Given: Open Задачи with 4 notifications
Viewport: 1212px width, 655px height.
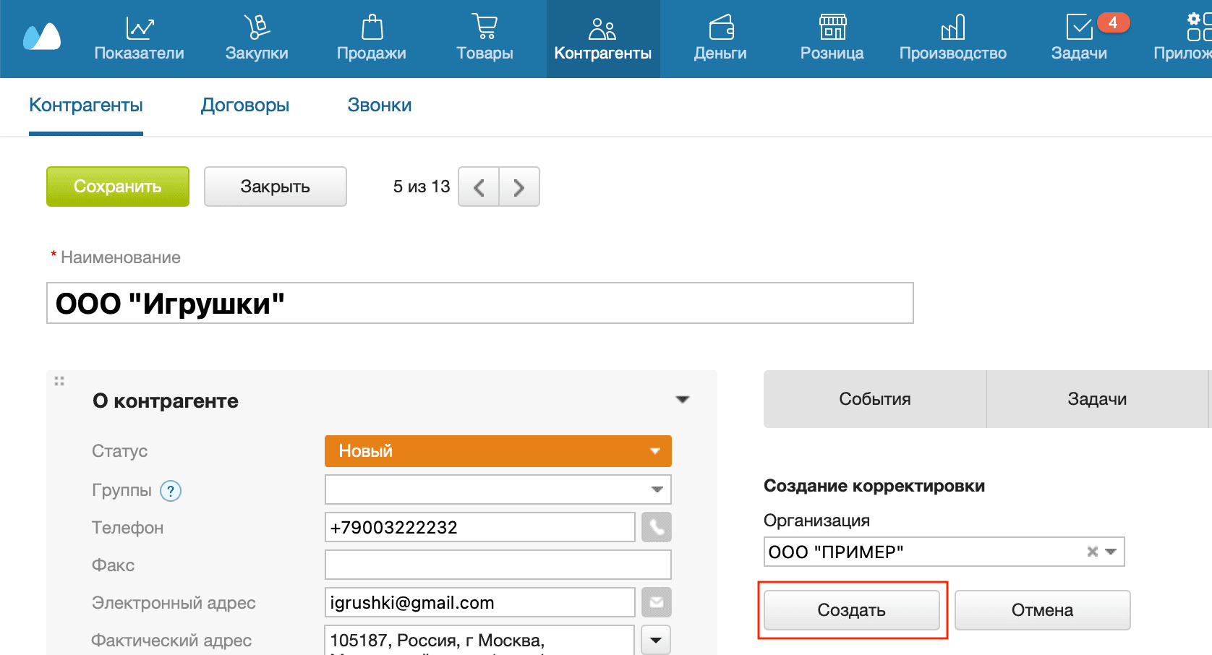Looking at the screenshot, I should click(x=1079, y=38).
